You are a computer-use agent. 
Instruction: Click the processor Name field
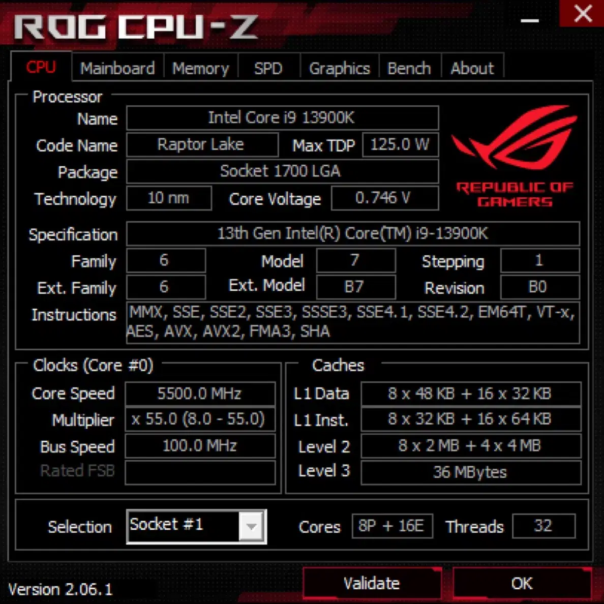pyautogui.click(x=282, y=118)
